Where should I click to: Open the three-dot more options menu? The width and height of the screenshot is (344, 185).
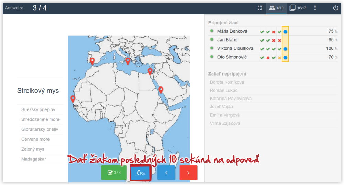[x=315, y=8]
